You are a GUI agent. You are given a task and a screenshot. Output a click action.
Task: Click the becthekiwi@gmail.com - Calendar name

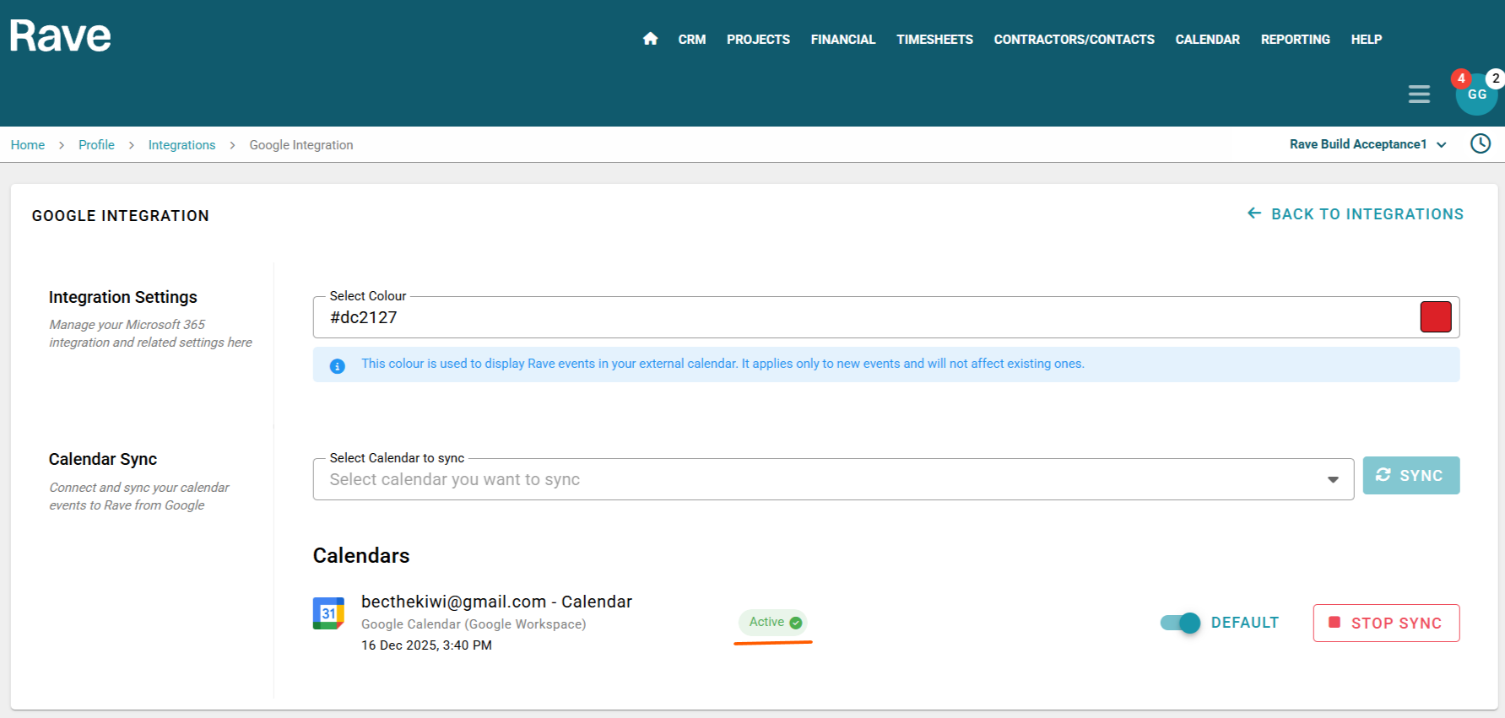496,602
